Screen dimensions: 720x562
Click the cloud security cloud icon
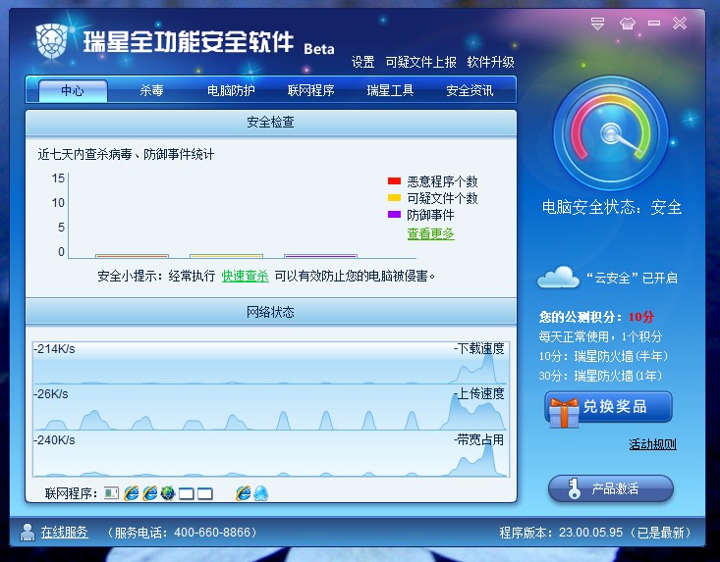point(558,277)
